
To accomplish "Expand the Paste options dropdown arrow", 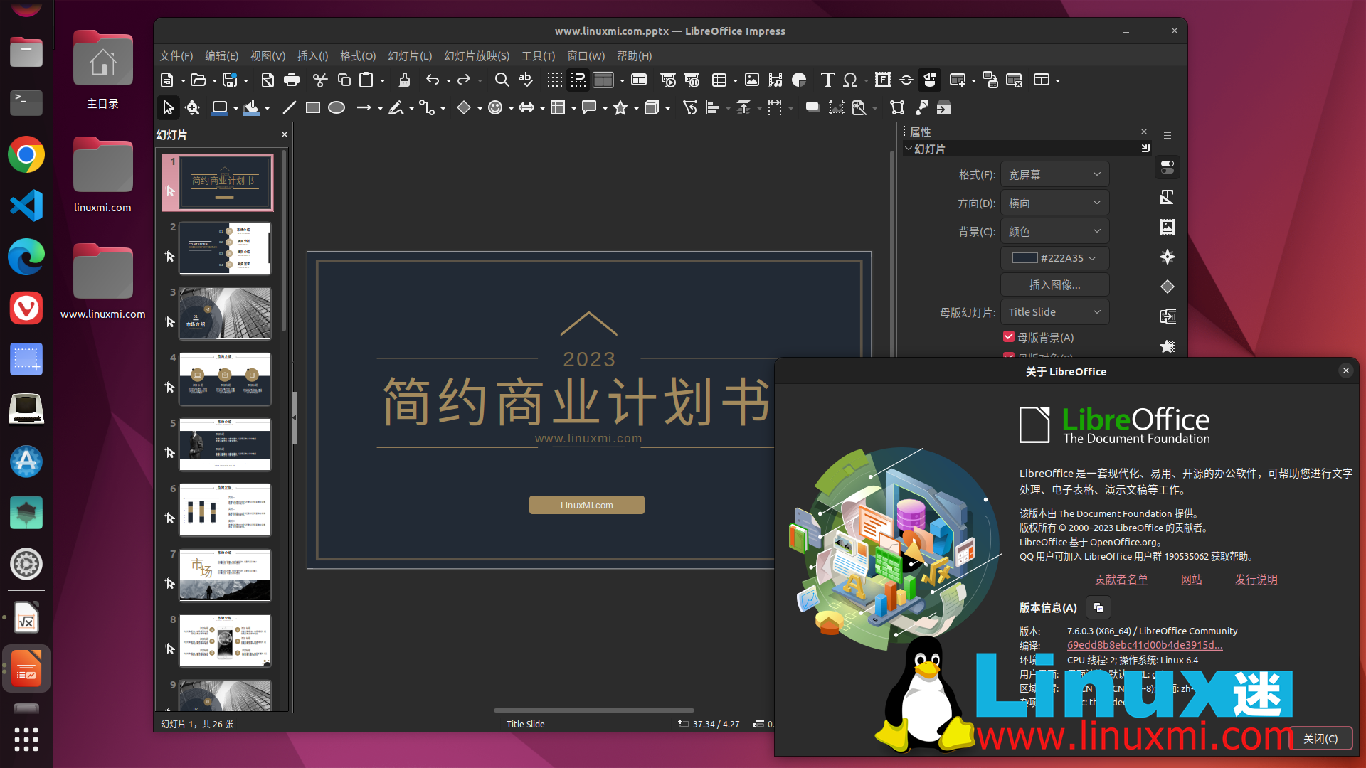I will (383, 80).
